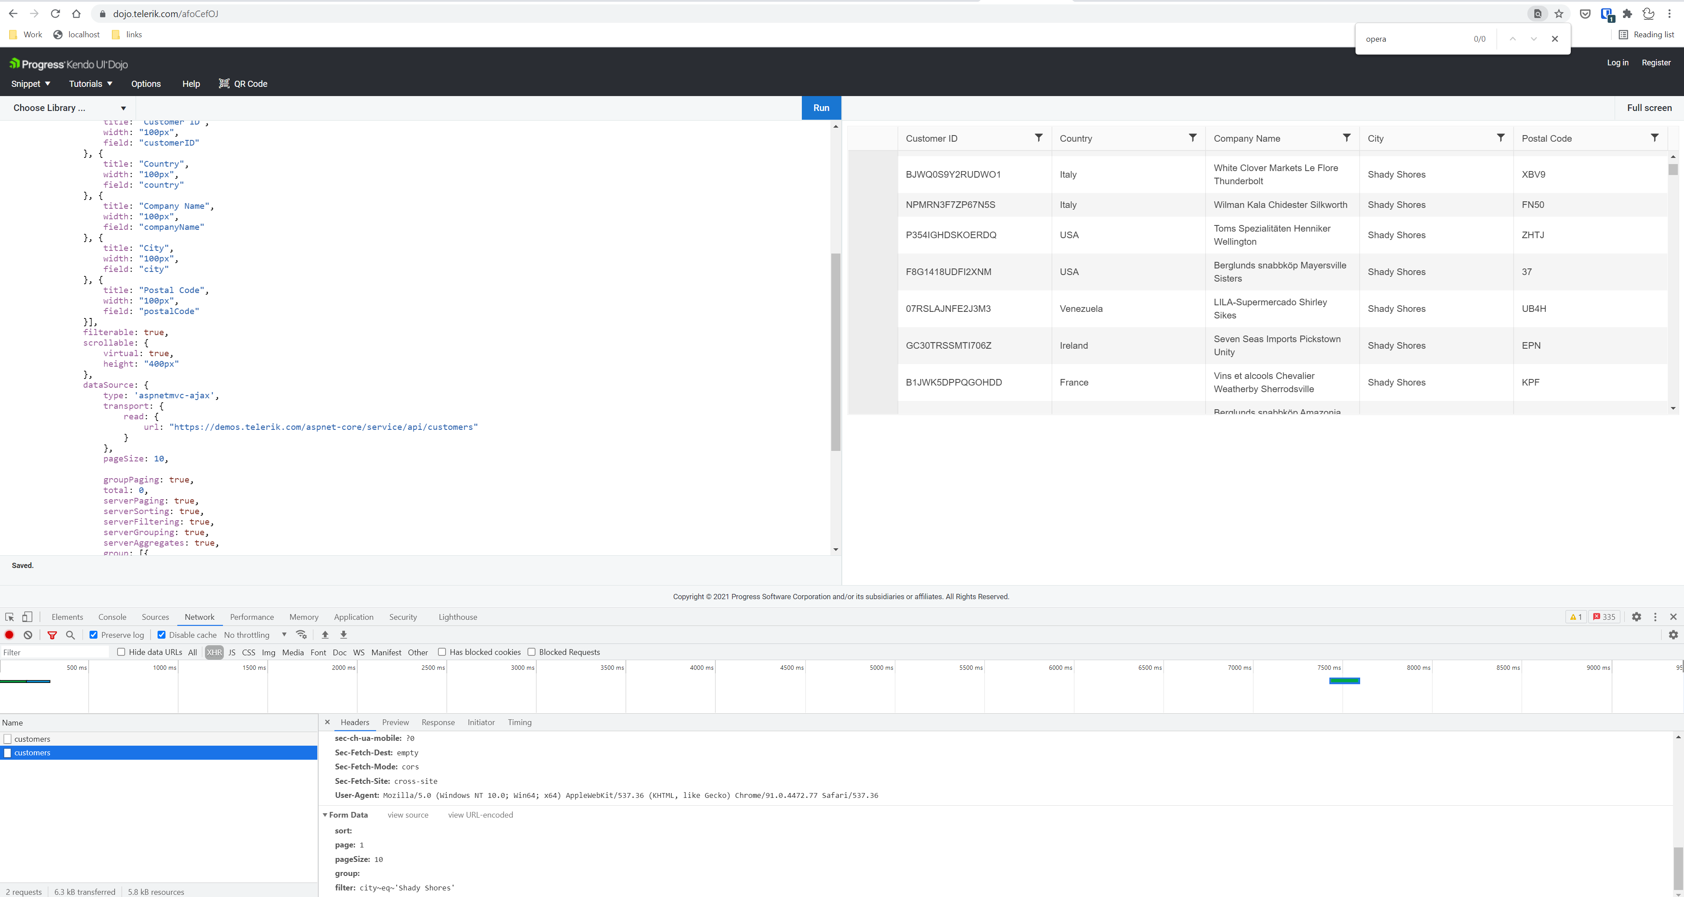Switch to the Console tab
1684x897 pixels.
pyautogui.click(x=112, y=617)
